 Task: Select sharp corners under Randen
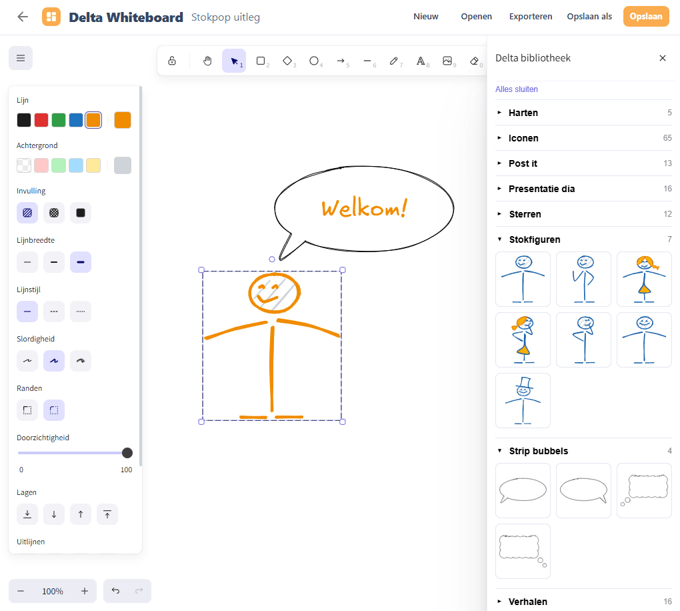[27, 410]
